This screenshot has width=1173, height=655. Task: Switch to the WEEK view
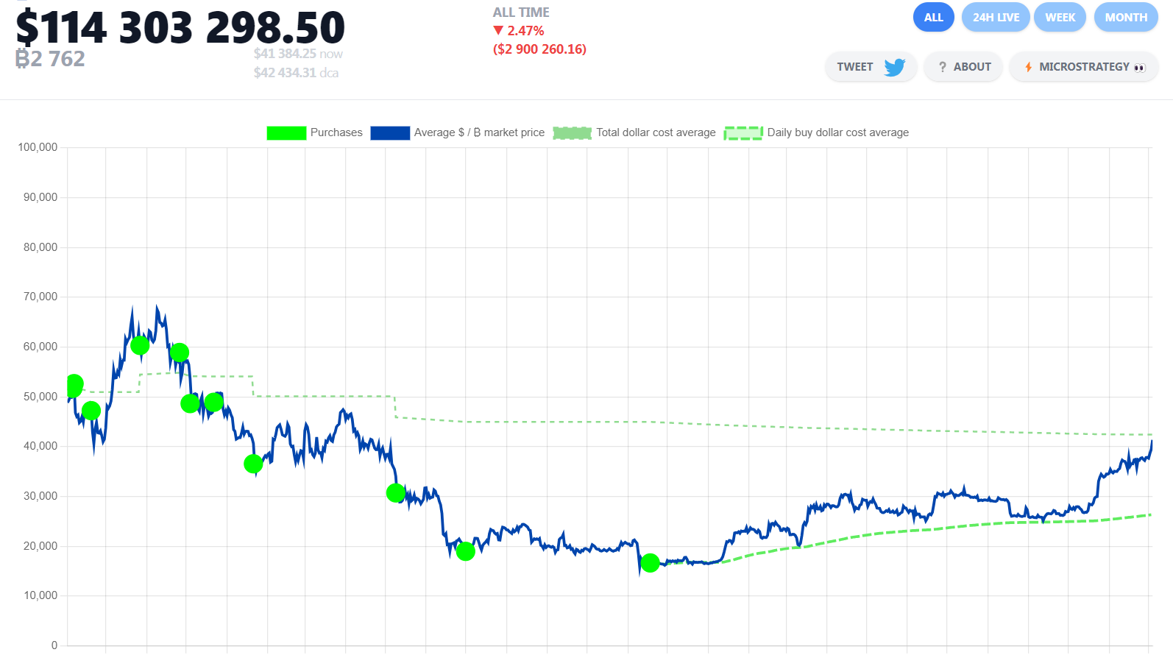point(1060,18)
